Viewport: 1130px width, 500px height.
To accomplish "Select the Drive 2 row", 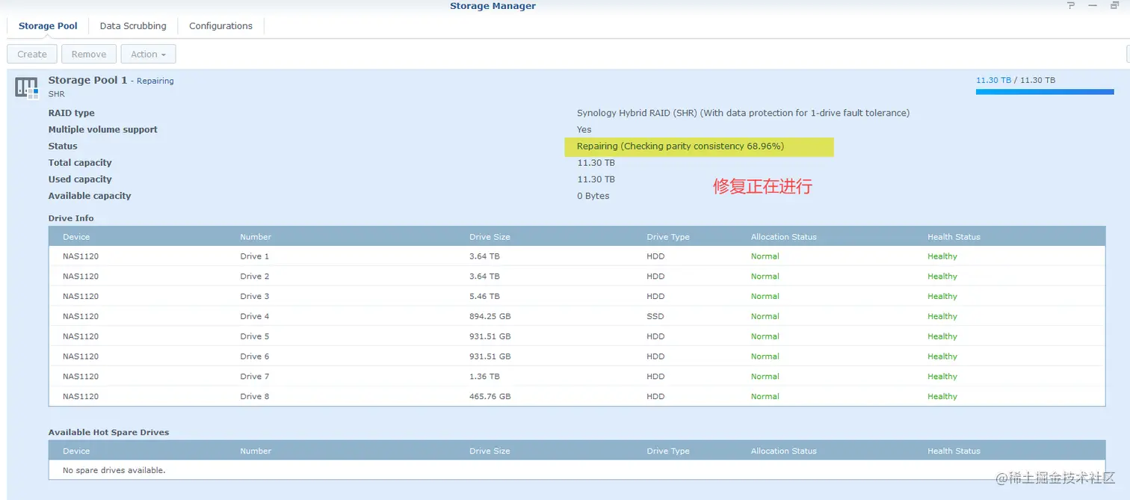I will pos(577,277).
